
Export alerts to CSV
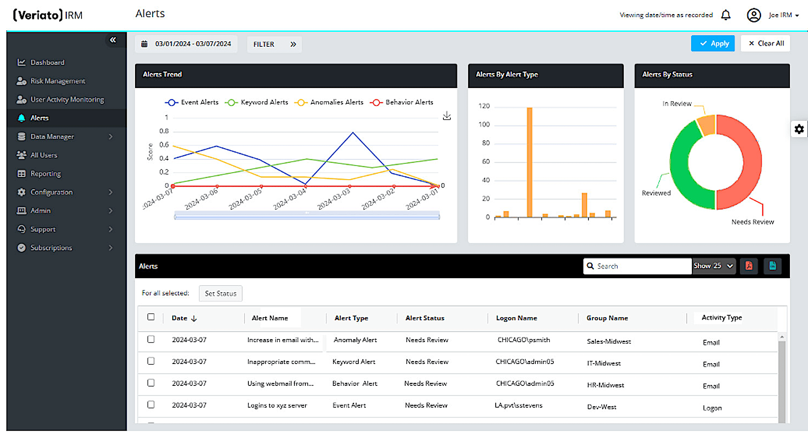tap(773, 266)
